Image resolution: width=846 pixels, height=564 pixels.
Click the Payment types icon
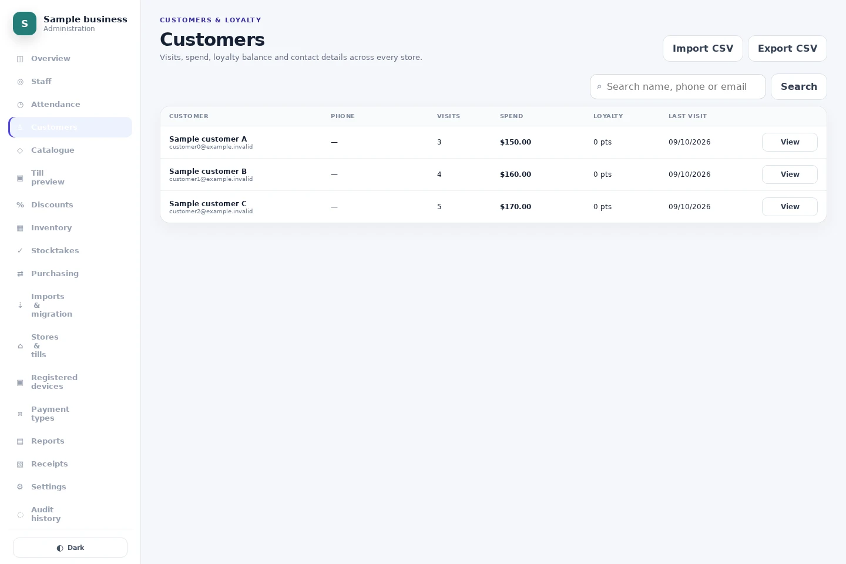(20, 414)
